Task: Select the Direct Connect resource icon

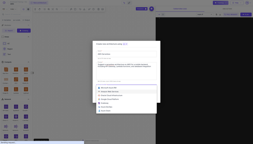Action: [6, 117]
